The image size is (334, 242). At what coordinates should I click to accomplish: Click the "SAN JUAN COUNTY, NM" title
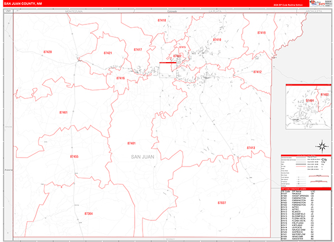23,4
